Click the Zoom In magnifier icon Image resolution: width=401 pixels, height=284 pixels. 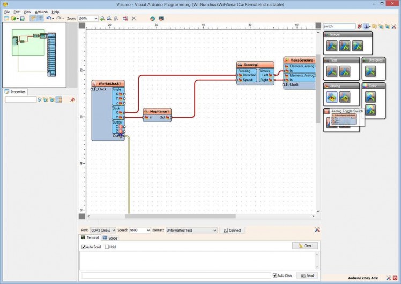coord(102,18)
